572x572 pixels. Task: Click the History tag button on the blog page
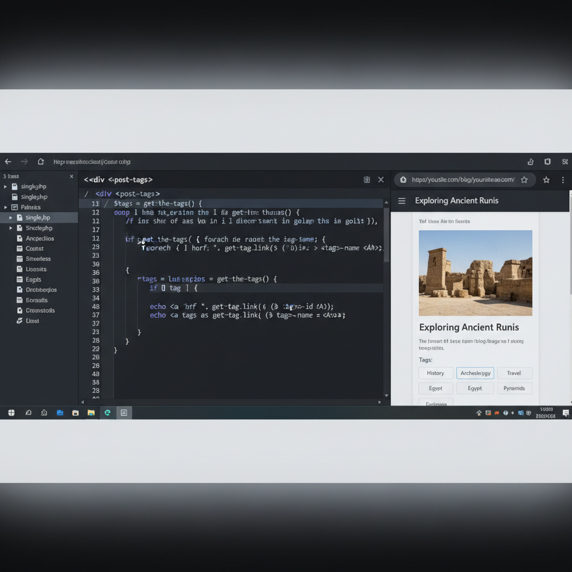(x=436, y=373)
